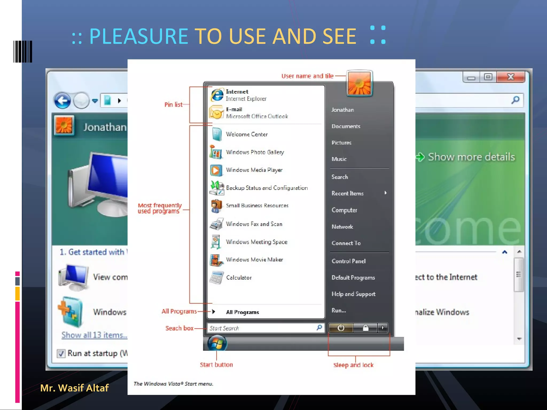Expand the Recent Items submenu arrow
The width and height of the screenshot is (547, 410).
385,193
